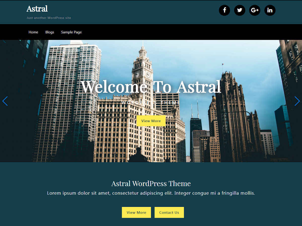This screenshot has width=302, height=226.
Task: Navigate to the Home menu item
Action: [x=33, y=32]
